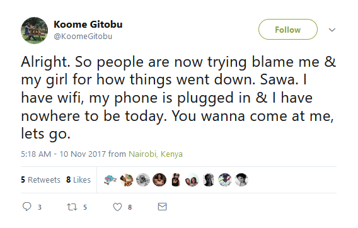358x228 pixels.
Task: View the 8 Likes list
Action: click(78, 180)
